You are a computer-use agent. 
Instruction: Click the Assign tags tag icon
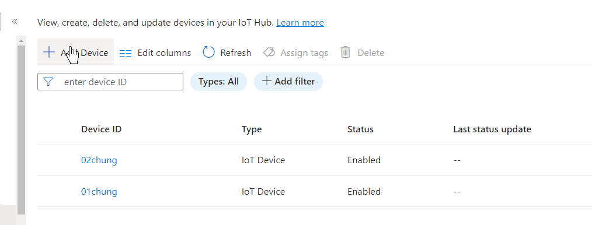269,52
